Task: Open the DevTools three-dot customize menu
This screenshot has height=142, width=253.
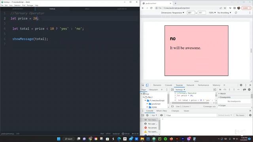Action: [246, 85]
